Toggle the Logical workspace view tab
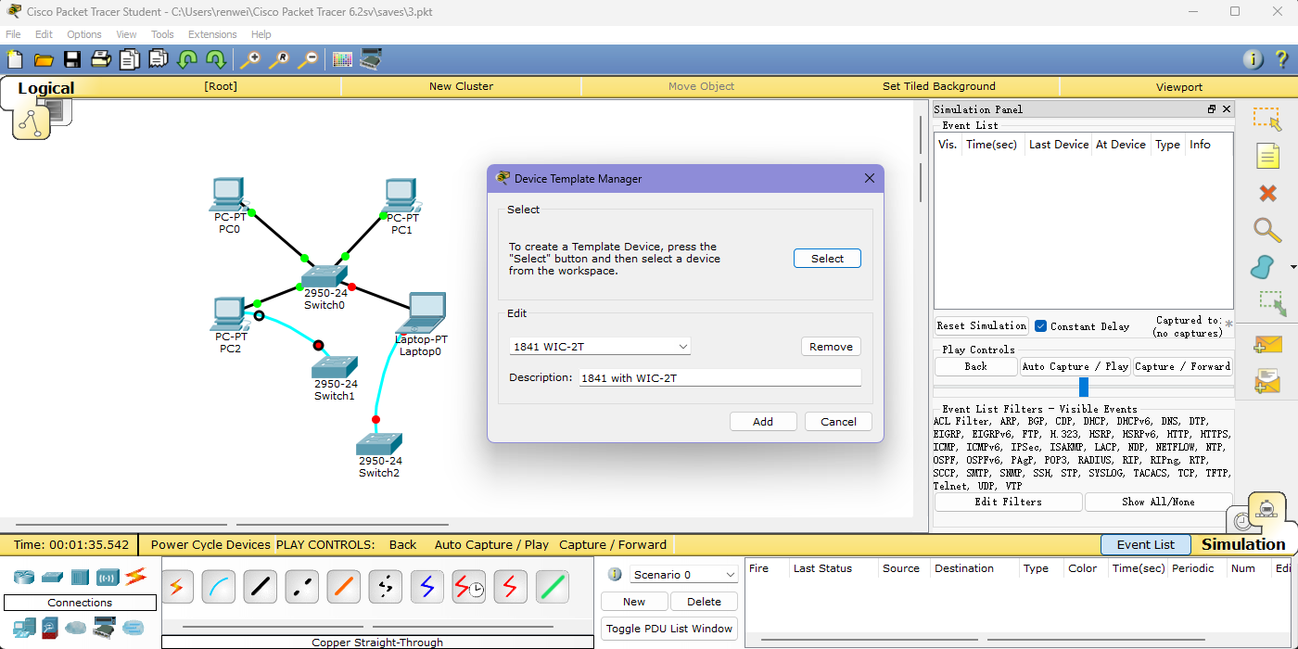 tap(45, 89)
